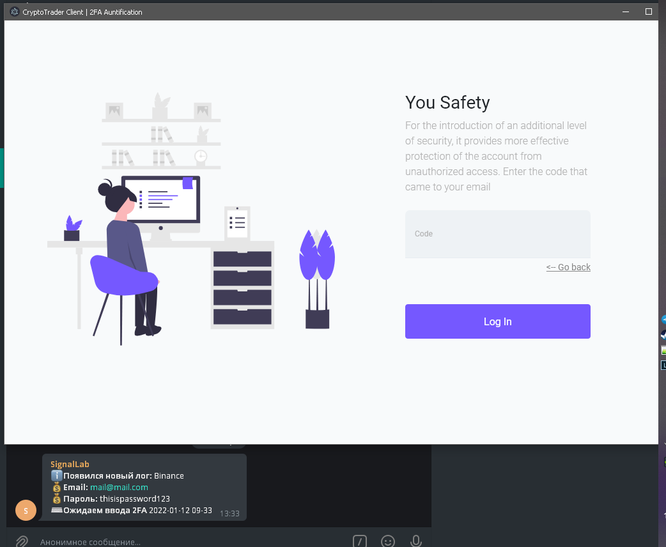Click the CryptoTrader app icon in title bar

coord(15,12)
